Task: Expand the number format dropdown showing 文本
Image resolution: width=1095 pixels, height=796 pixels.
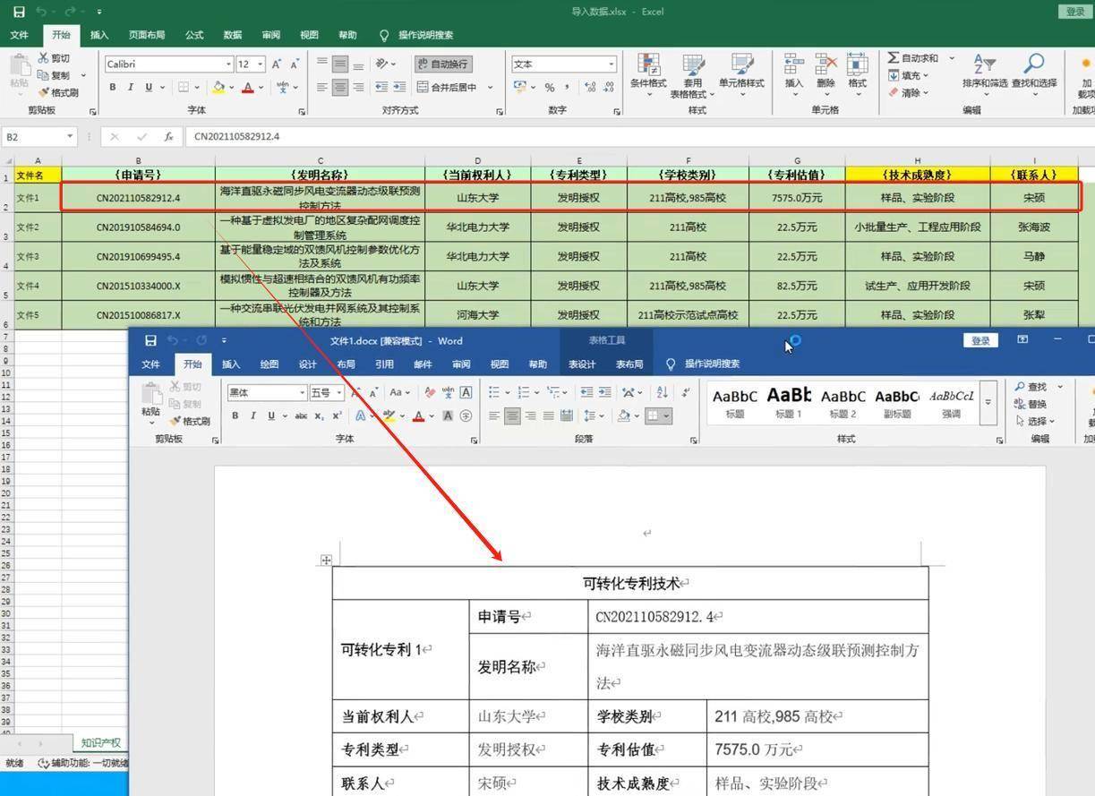Action: [x=610, y=64]
